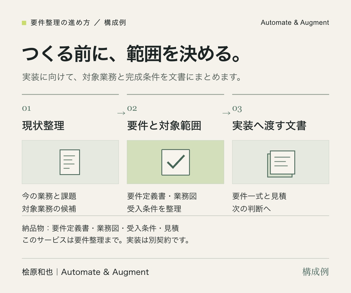Select the 実装へ渡す文書 step heading
The height and width of the screenshot is (293, 351).
(269, 126)
